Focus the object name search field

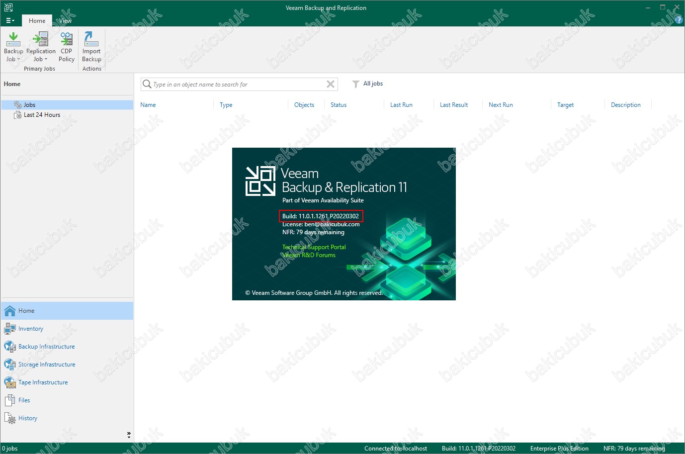point(239,85)
